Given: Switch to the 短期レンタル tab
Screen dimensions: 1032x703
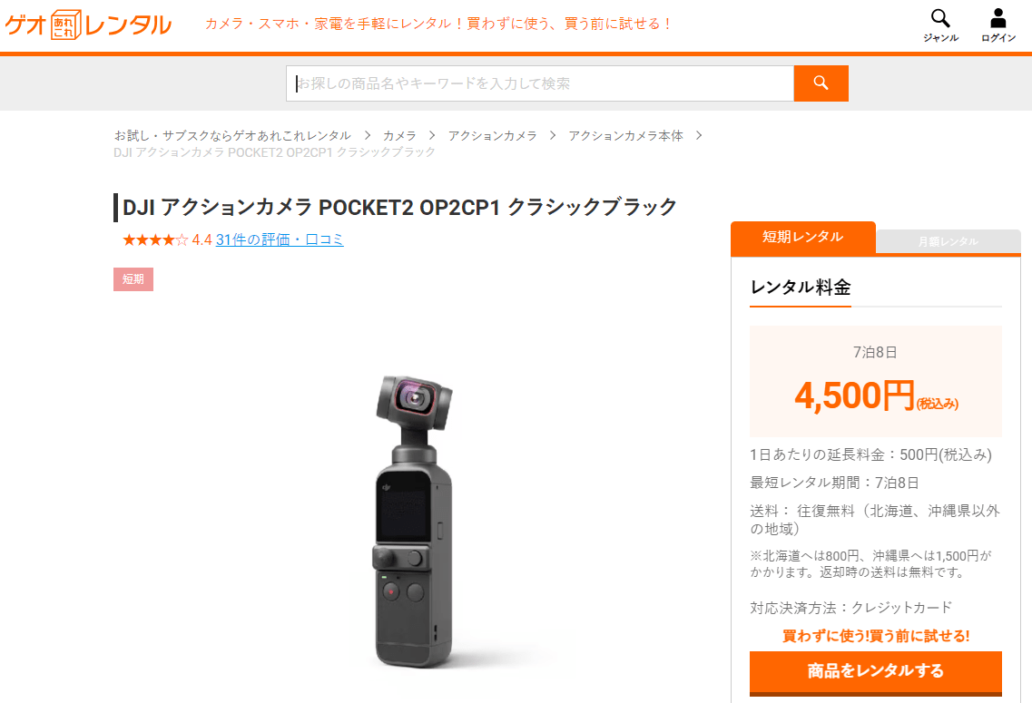Looking at the screenshot, I should click(x=803, y=238).
